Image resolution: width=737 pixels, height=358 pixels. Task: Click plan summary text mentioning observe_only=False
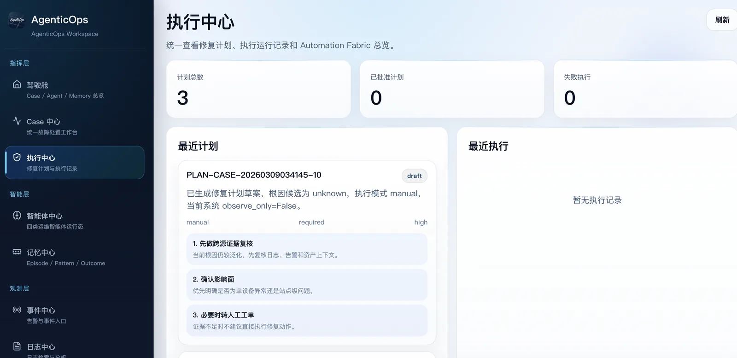pos(304,200)
